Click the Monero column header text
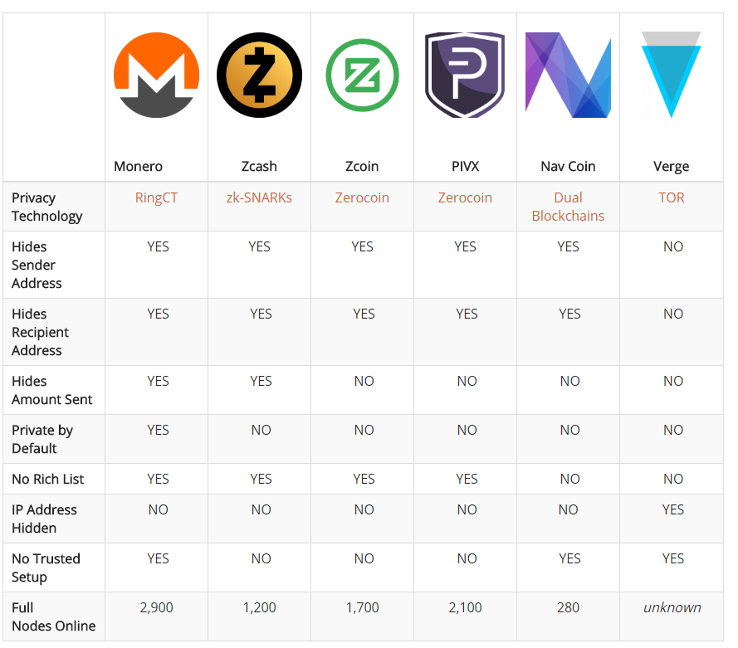Viewport: 738px width, 648px height. [x=139, y=167]
